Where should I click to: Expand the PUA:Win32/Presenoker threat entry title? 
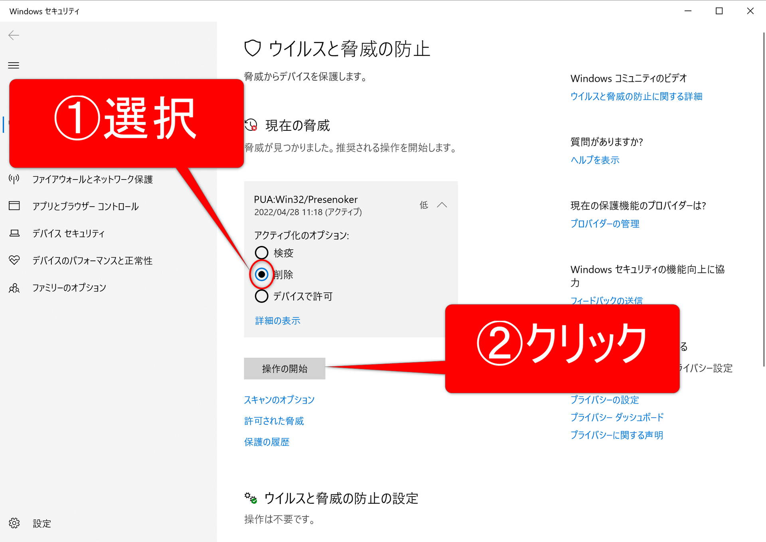pyautogui.click(x=306, y=199)
